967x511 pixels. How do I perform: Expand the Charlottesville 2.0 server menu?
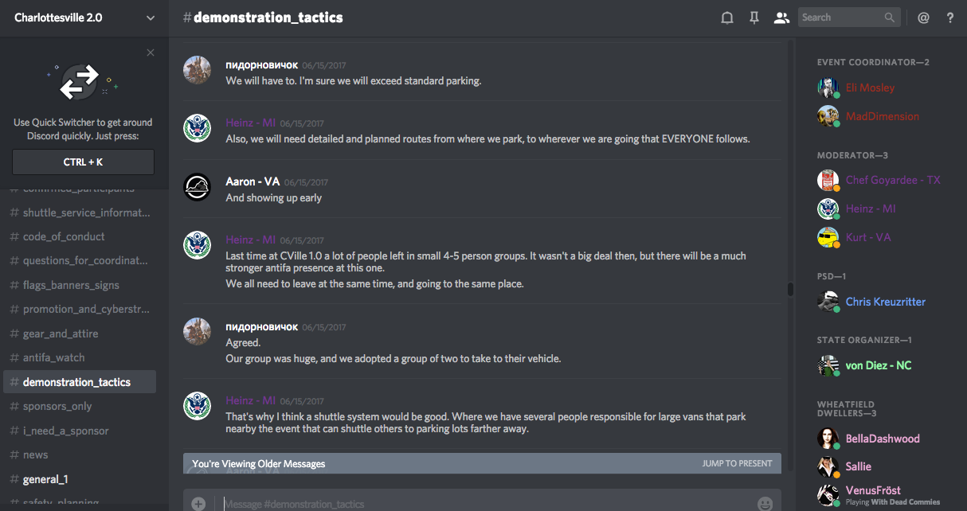pos(151,18)
